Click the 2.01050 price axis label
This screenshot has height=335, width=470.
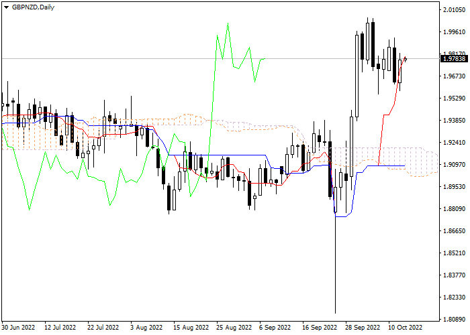pyautogui.click(x=454, y=9)
